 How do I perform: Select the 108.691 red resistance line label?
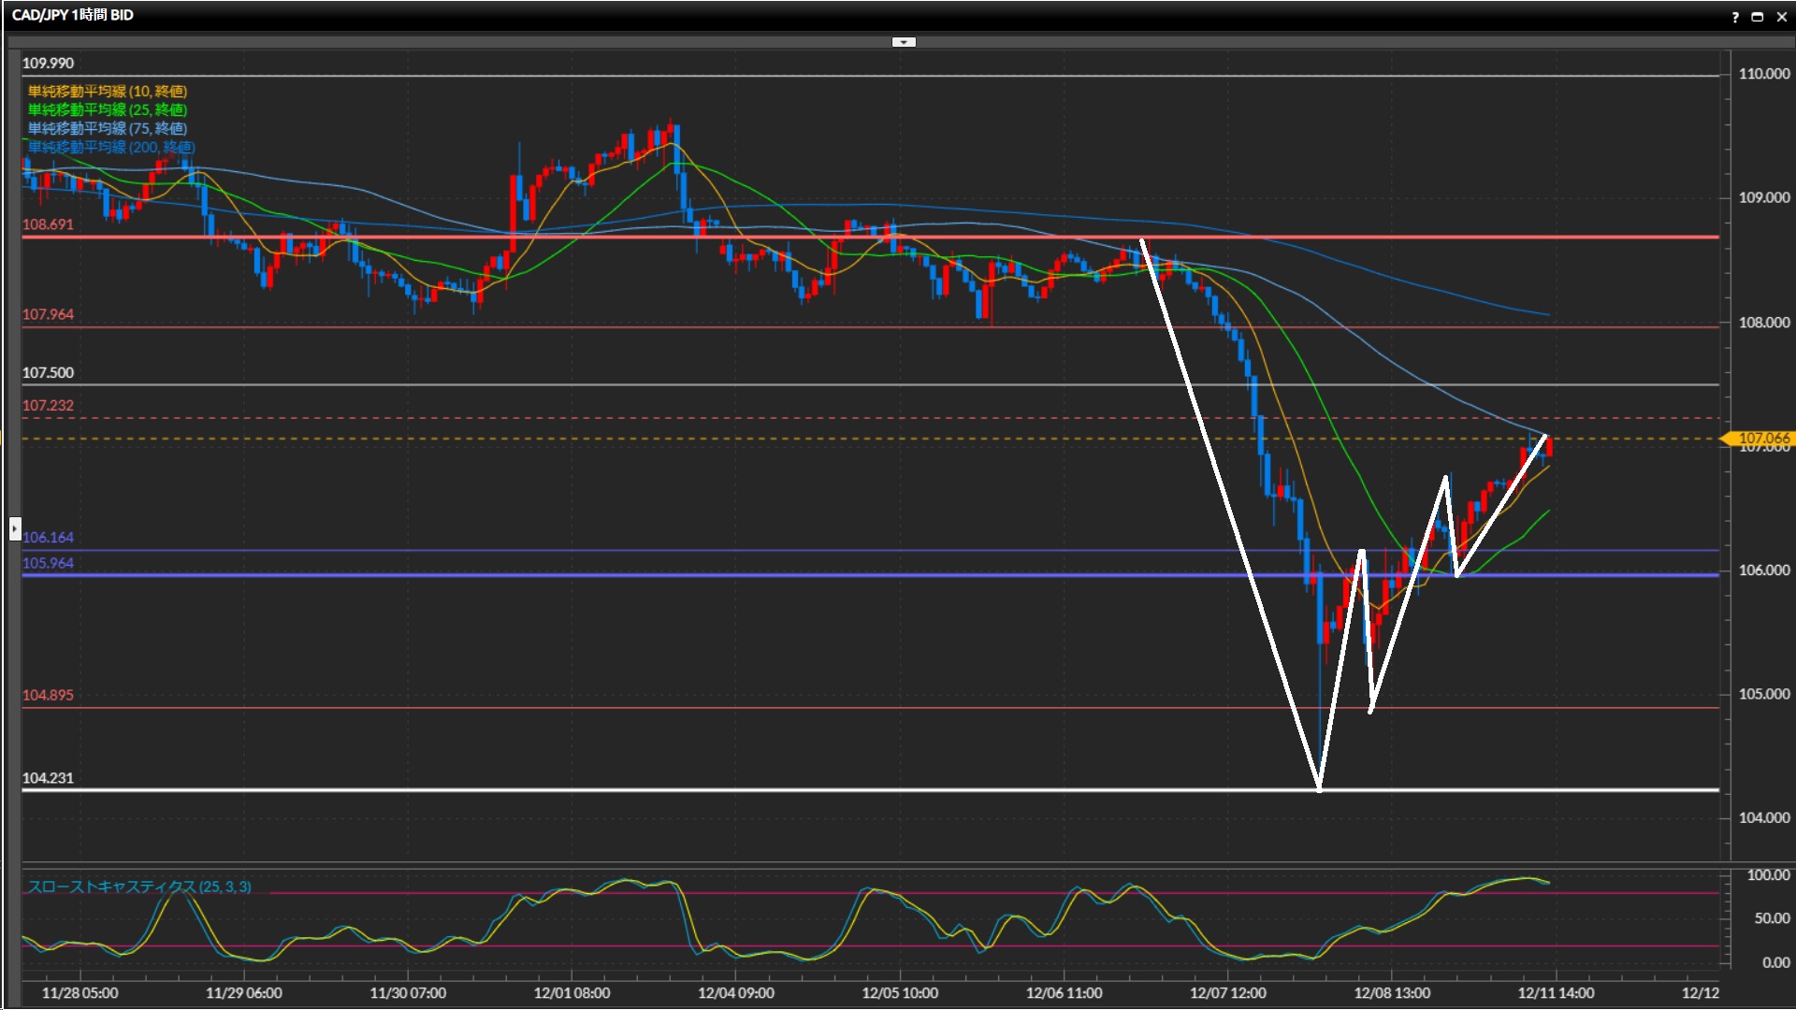click(x=48, y=224)
